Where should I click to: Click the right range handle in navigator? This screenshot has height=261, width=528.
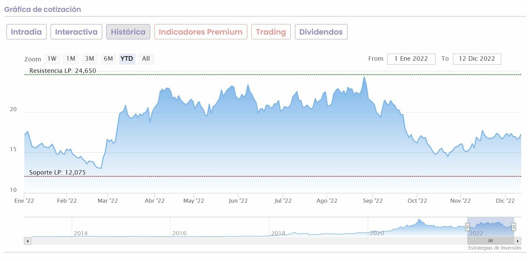coord(514,227)
